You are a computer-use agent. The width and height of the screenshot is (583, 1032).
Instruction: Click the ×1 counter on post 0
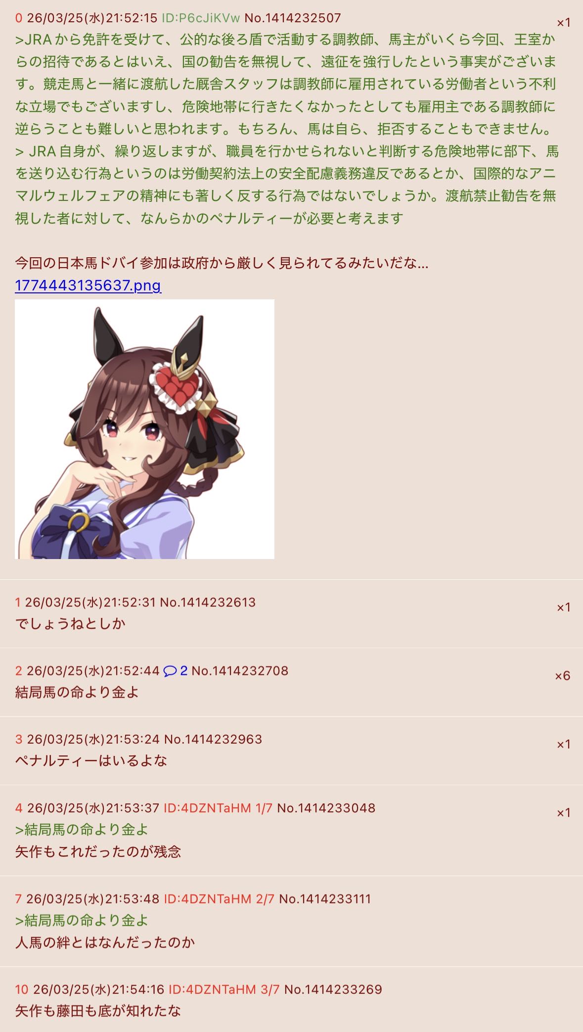coord(564,23)
